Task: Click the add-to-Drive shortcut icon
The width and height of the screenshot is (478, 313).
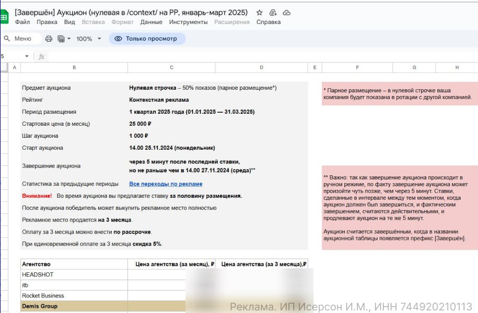Action: pos(273,13)
